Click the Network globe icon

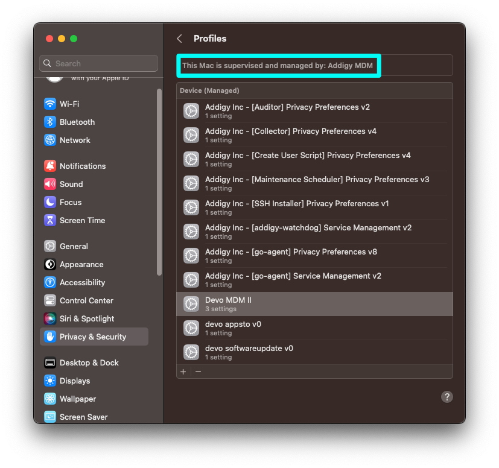50,140
